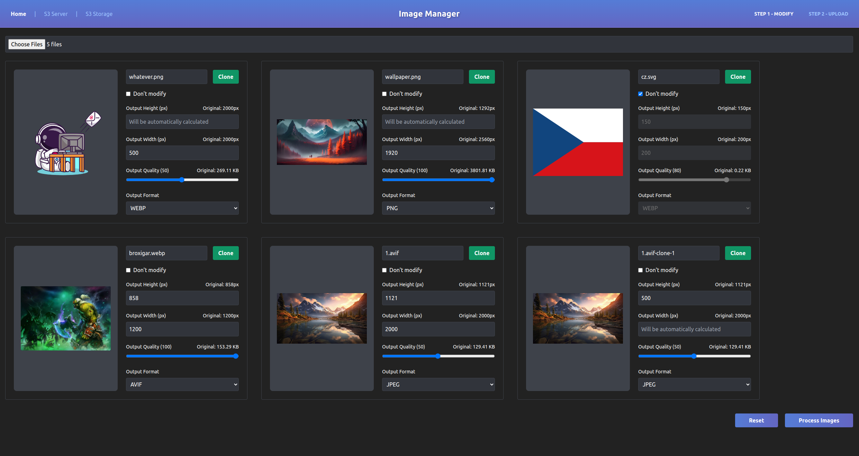Click the wallpaper.png mountain thumbnail
The width and height of the screenshot is (859, 456).
[x=322, y=142]
